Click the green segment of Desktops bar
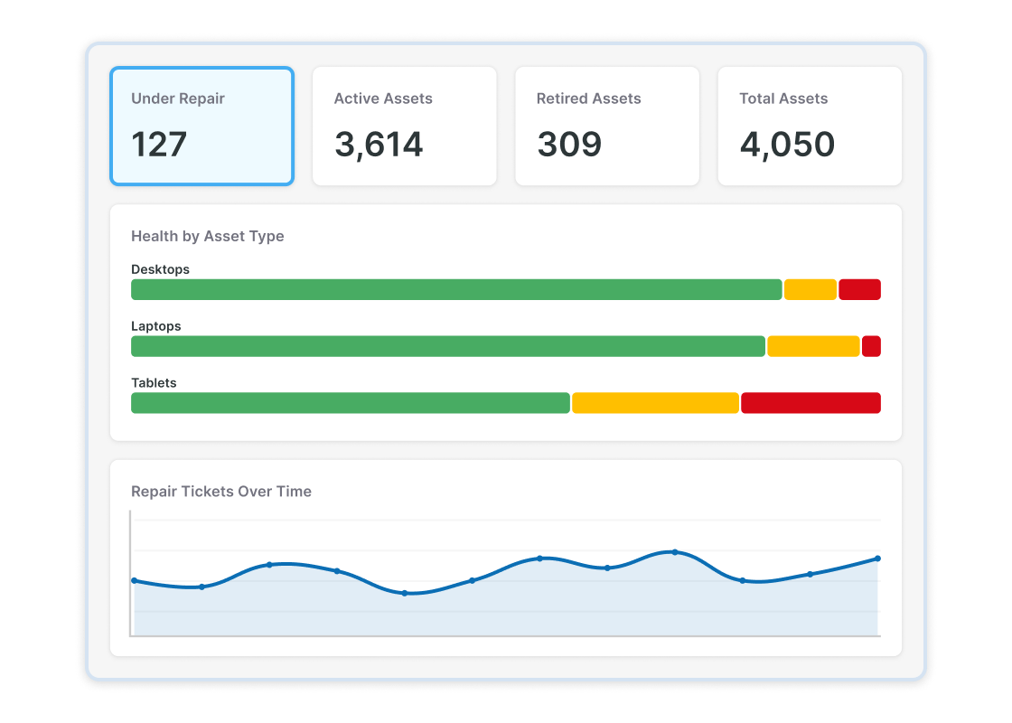1012x723 pixels. click(x=456, y=289)
